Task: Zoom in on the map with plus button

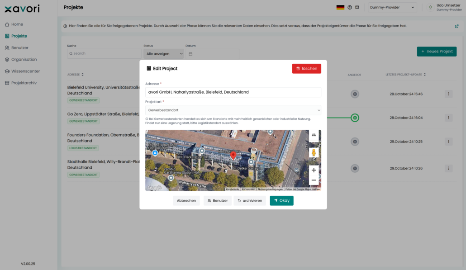Action: point(314,170)
